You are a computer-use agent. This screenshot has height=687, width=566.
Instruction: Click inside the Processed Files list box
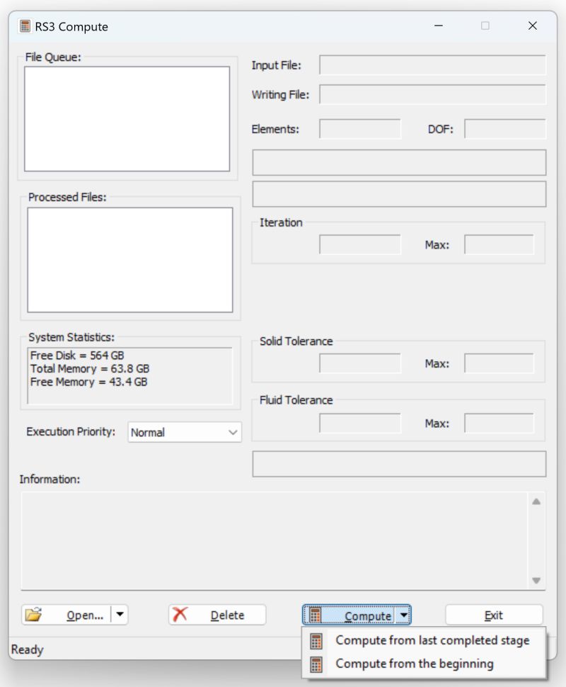click(130, 260)
